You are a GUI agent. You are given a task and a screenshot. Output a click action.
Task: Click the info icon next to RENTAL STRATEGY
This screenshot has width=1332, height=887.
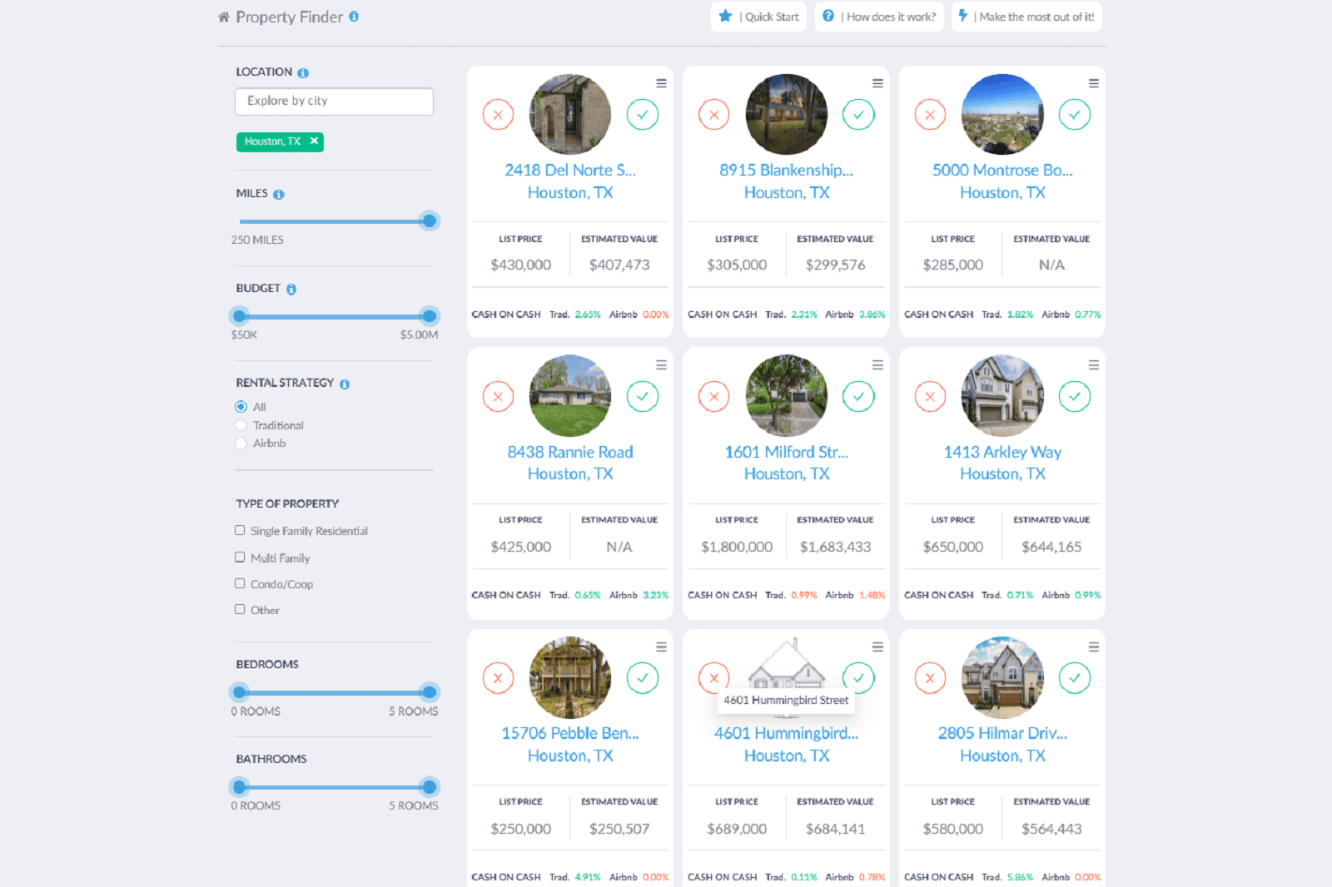[345, 383]
